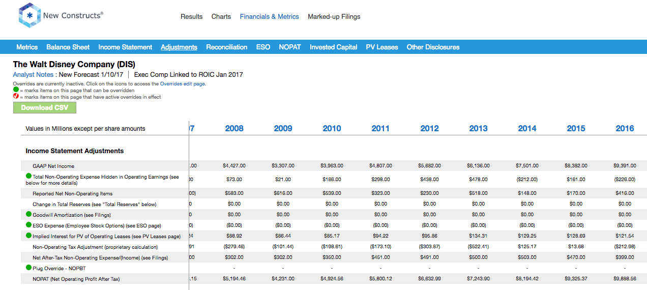This screenshot has width=647, height=290.
Task: Click the Reported Net Non-Operating Items label
Action: click(x=73, y=193)
